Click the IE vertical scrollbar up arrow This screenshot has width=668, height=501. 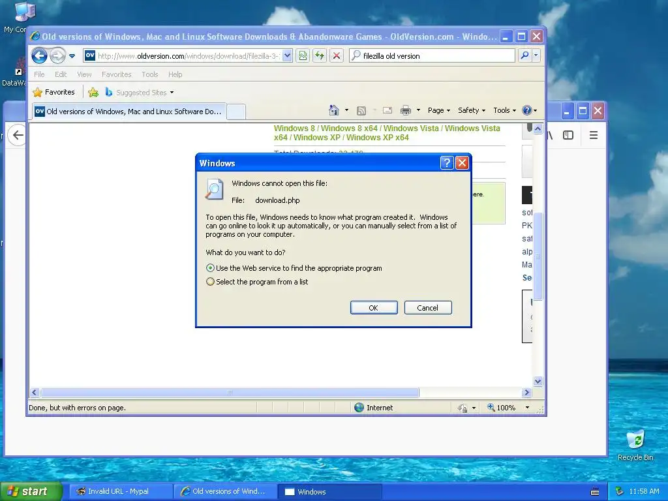[538, 129]
